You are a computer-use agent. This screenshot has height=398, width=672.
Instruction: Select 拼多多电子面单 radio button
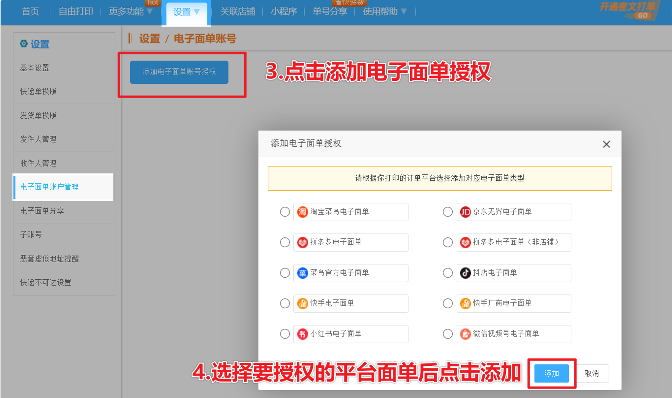pyautogui.click(x=285, y=242)
